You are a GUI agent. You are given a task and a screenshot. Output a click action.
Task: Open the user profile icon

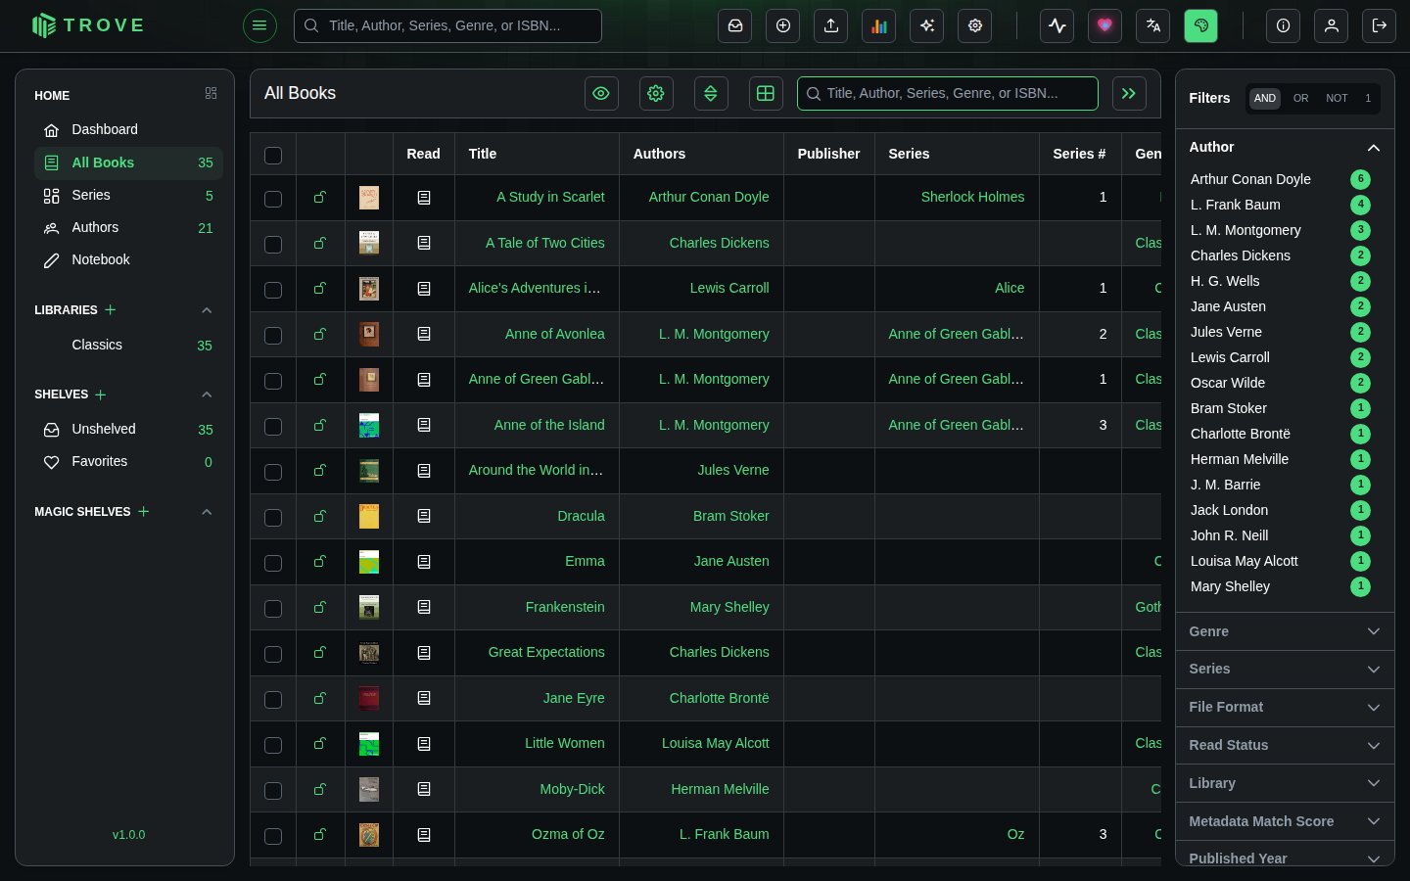[1332, 26]
